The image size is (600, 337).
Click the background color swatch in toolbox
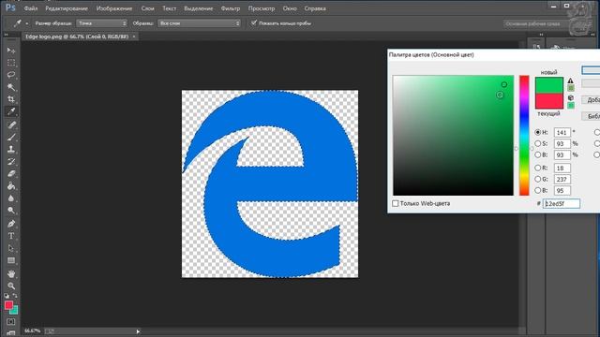pyautogui.click(x=15, y=311)
